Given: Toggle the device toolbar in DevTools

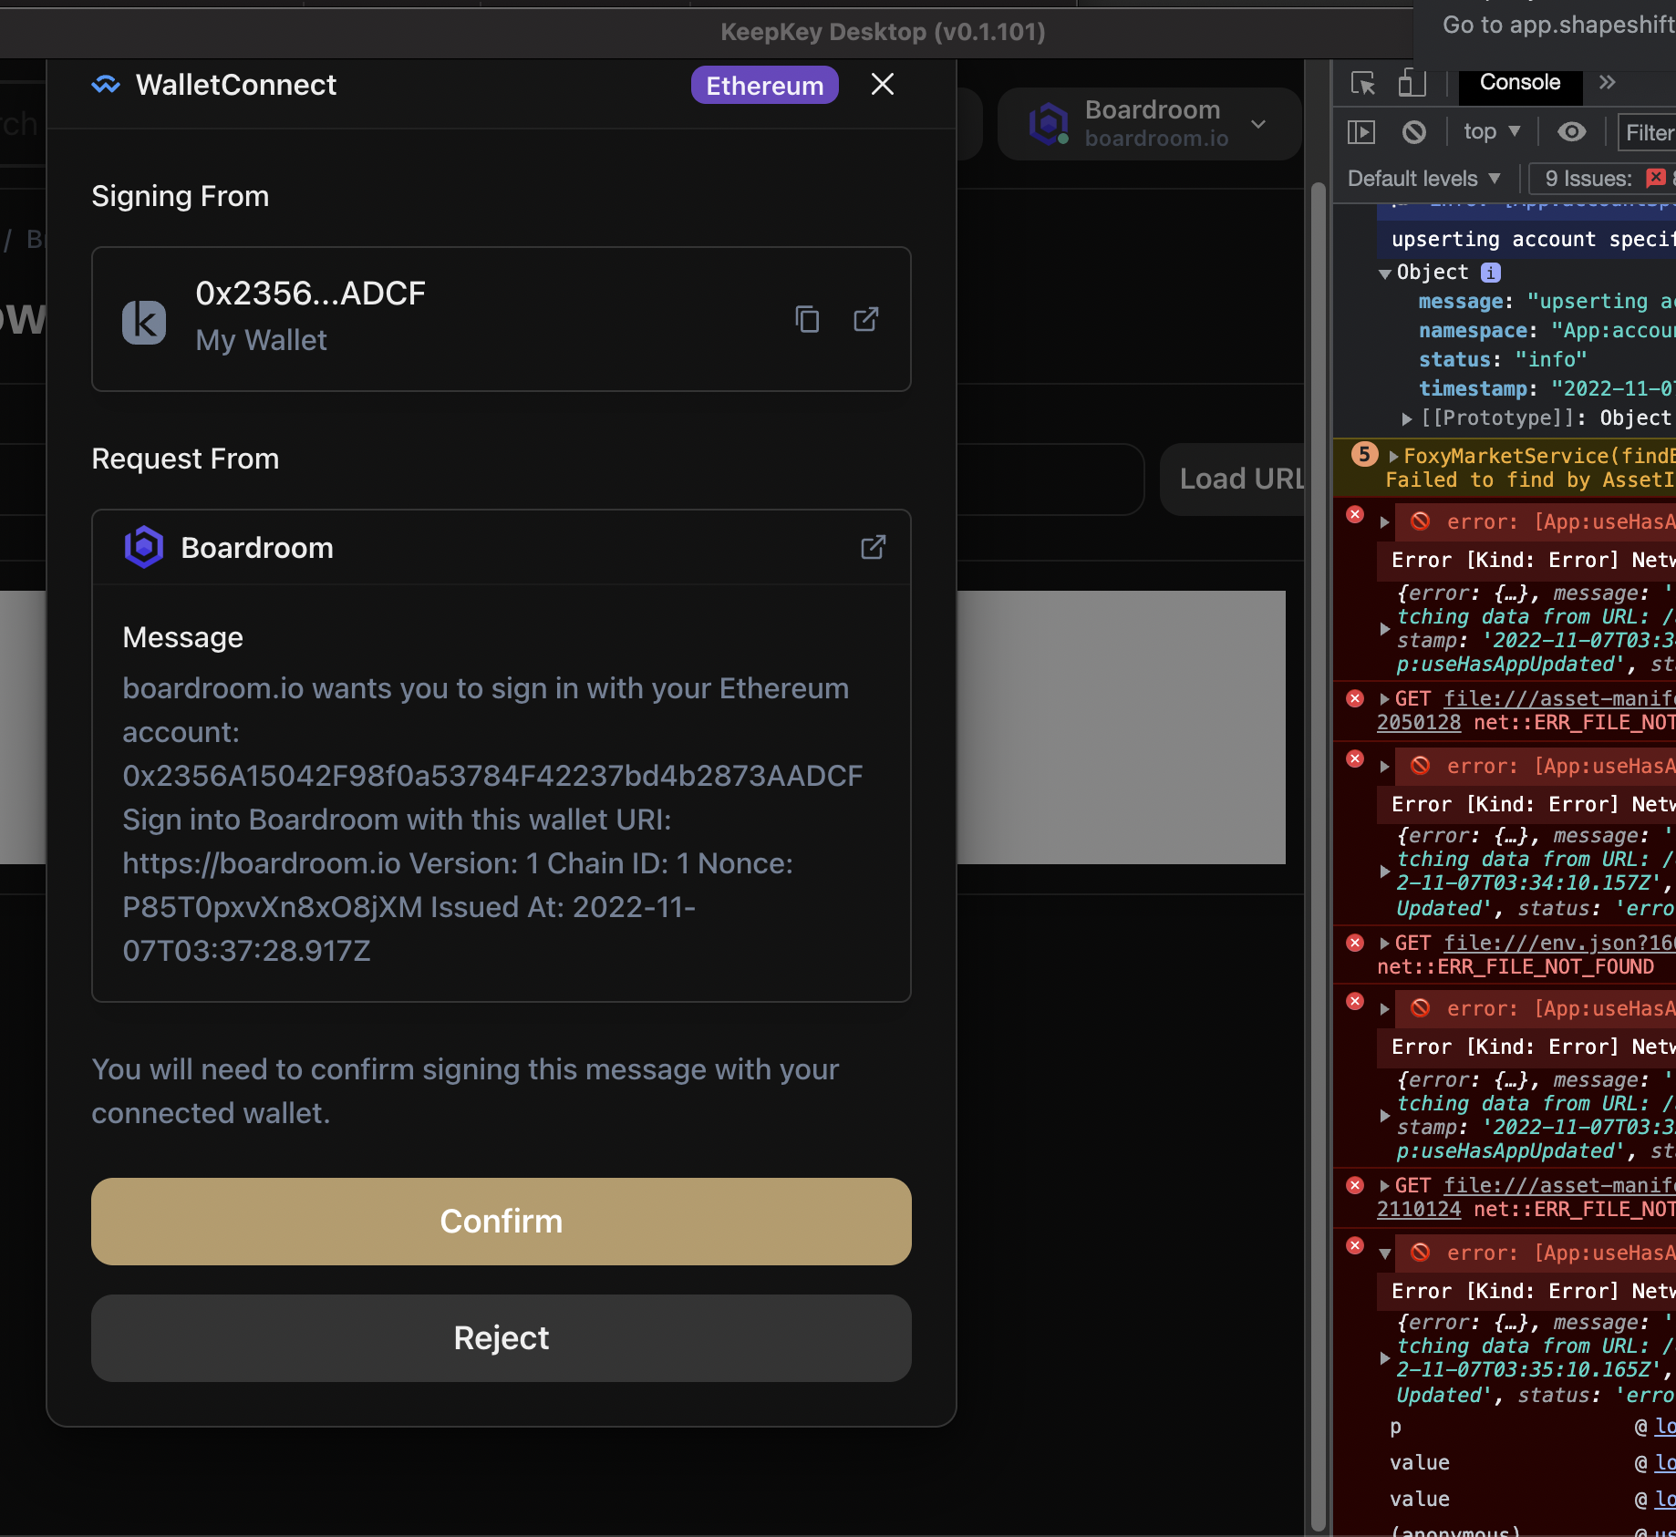Looking at the screenshot, I should point(1412,83).
